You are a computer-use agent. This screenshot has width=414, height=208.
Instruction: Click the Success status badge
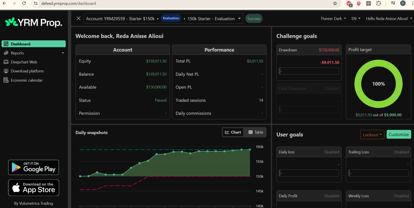[x=254, y=19]
